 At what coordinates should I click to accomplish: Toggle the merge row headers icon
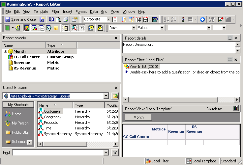click(x=138, y=19)
